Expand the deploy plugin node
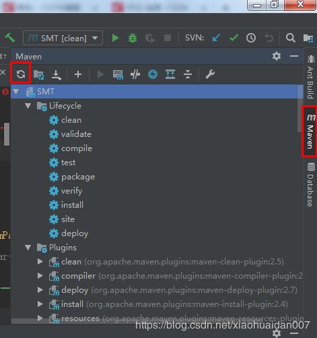Screen dimensions: 317x338 (40, 290)
